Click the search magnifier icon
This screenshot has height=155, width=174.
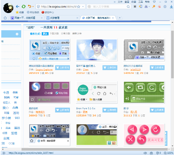128,7
